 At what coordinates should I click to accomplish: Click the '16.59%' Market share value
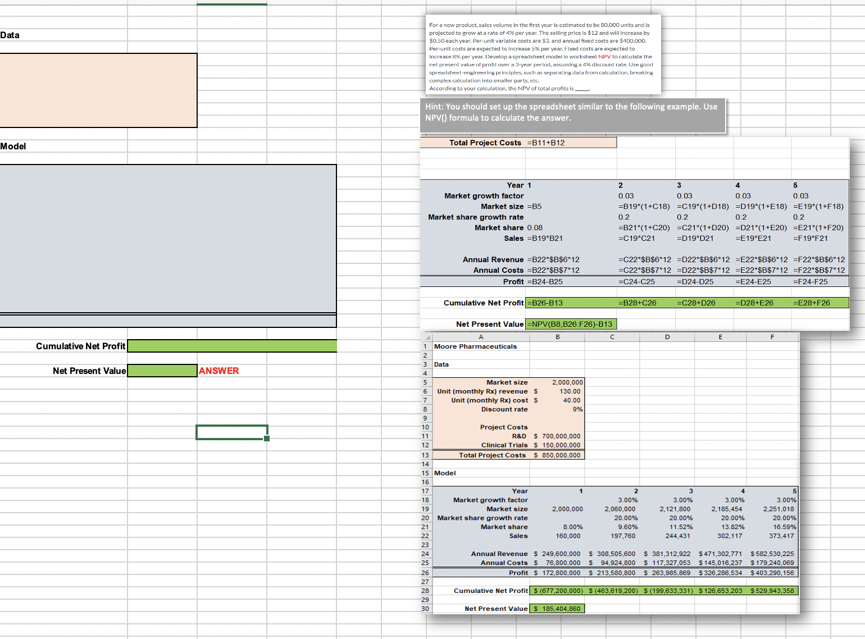[x=785, y=527]
